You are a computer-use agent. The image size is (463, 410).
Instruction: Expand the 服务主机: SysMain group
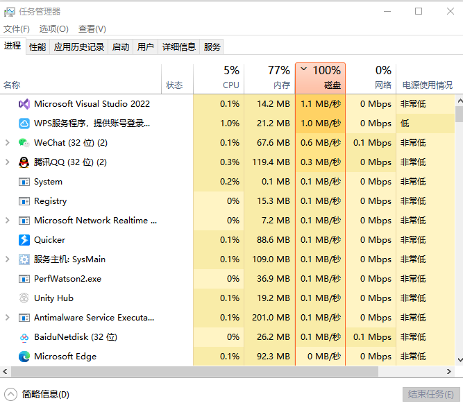pos(8,259)
